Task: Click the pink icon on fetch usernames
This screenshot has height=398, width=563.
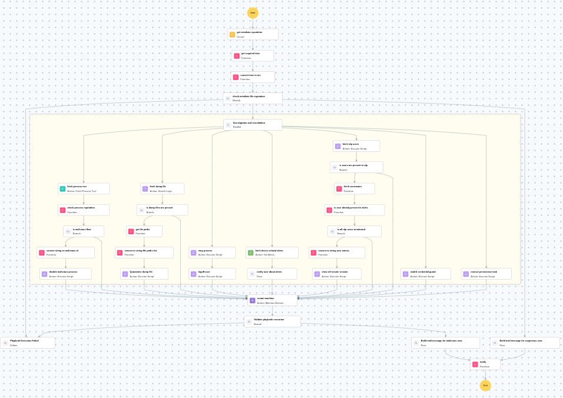Action: tap(339, 189)
